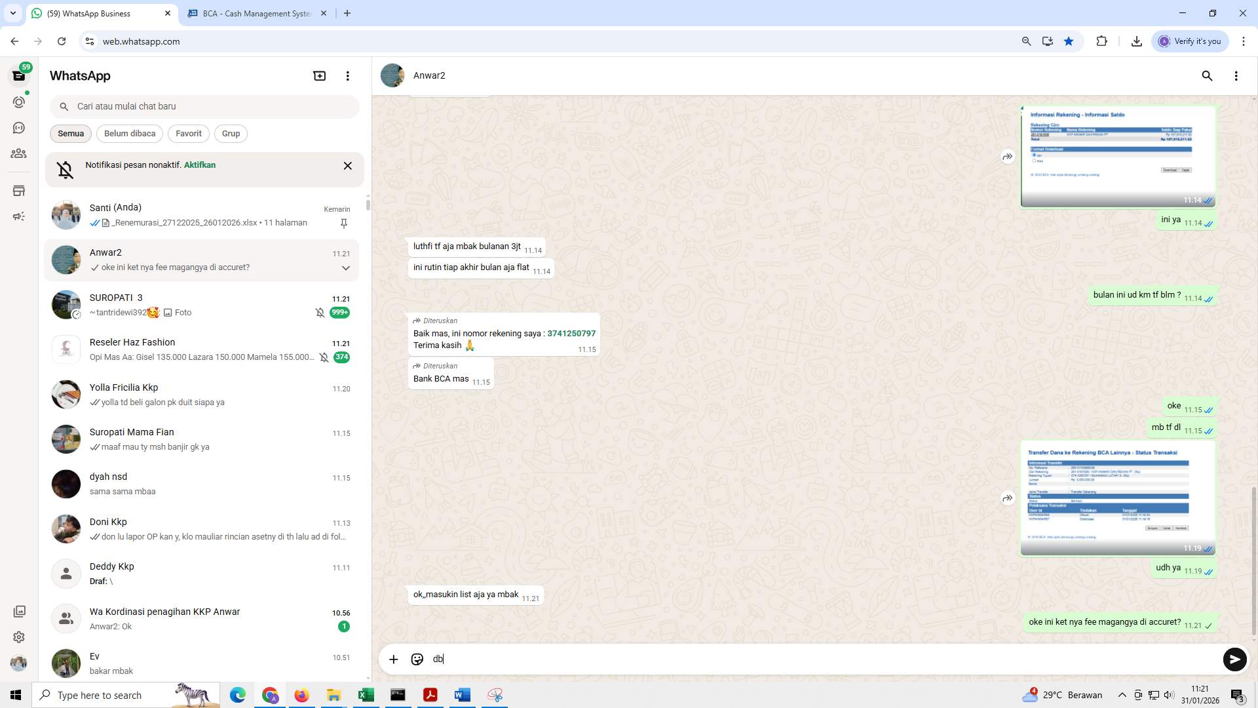Open the Channels panel

click(x=19, y=128)
